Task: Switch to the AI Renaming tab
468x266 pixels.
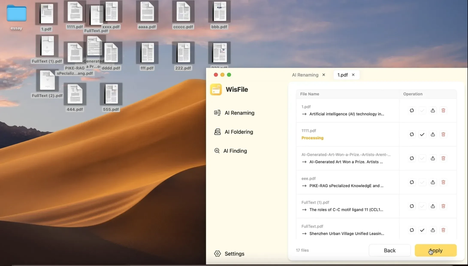Action: pos(305,75)
